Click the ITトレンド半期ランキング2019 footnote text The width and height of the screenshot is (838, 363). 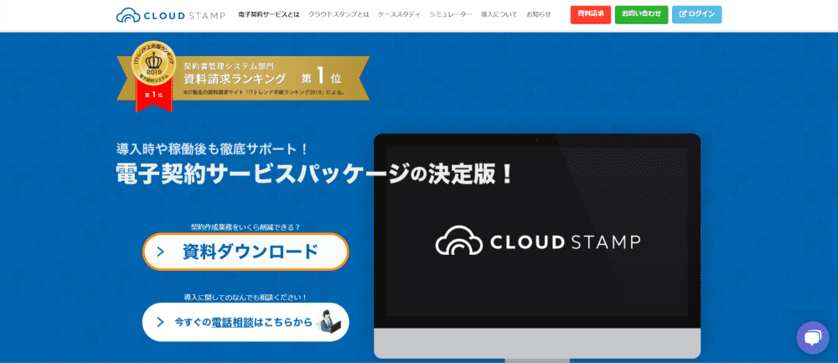[x=264, y=92]
